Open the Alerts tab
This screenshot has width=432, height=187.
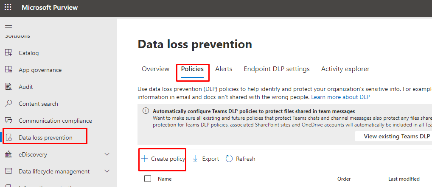point(224,69)
